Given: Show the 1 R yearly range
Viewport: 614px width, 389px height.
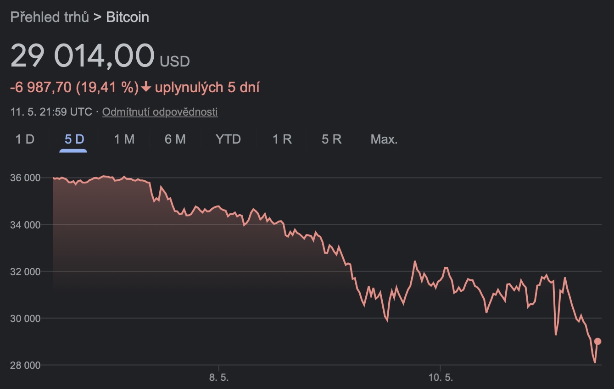Looking at the screenshot, I should [x=282, y=139].
